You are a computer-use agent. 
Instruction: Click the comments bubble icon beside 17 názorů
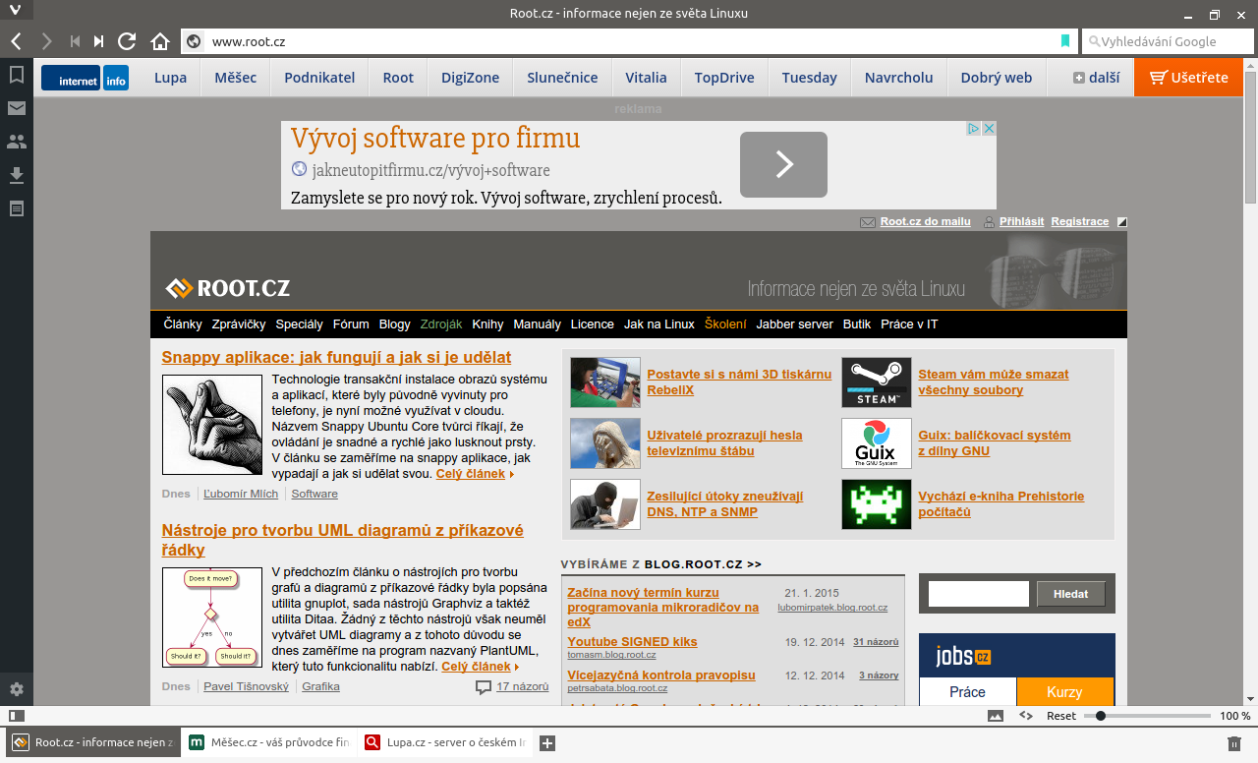point(484,687)
